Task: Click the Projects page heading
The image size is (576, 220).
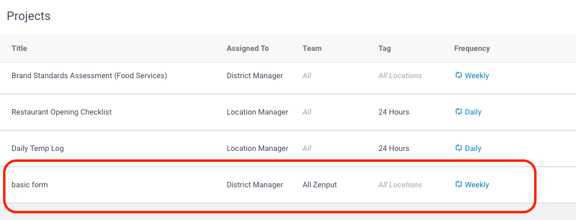Action: click(29, 16)
